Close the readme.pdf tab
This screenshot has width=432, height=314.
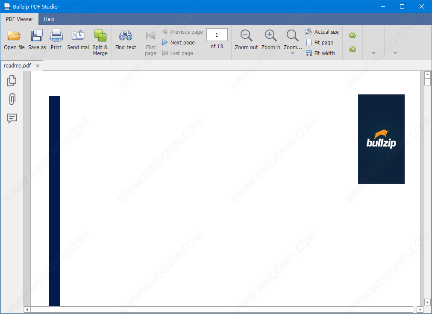click(x=38, y=66)
